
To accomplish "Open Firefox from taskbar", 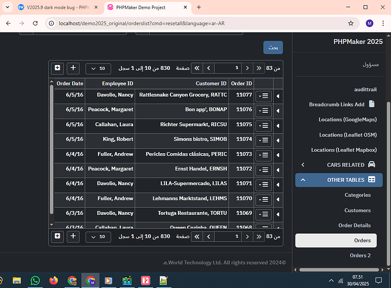I will pyautogui.click(x=54, y=281).
